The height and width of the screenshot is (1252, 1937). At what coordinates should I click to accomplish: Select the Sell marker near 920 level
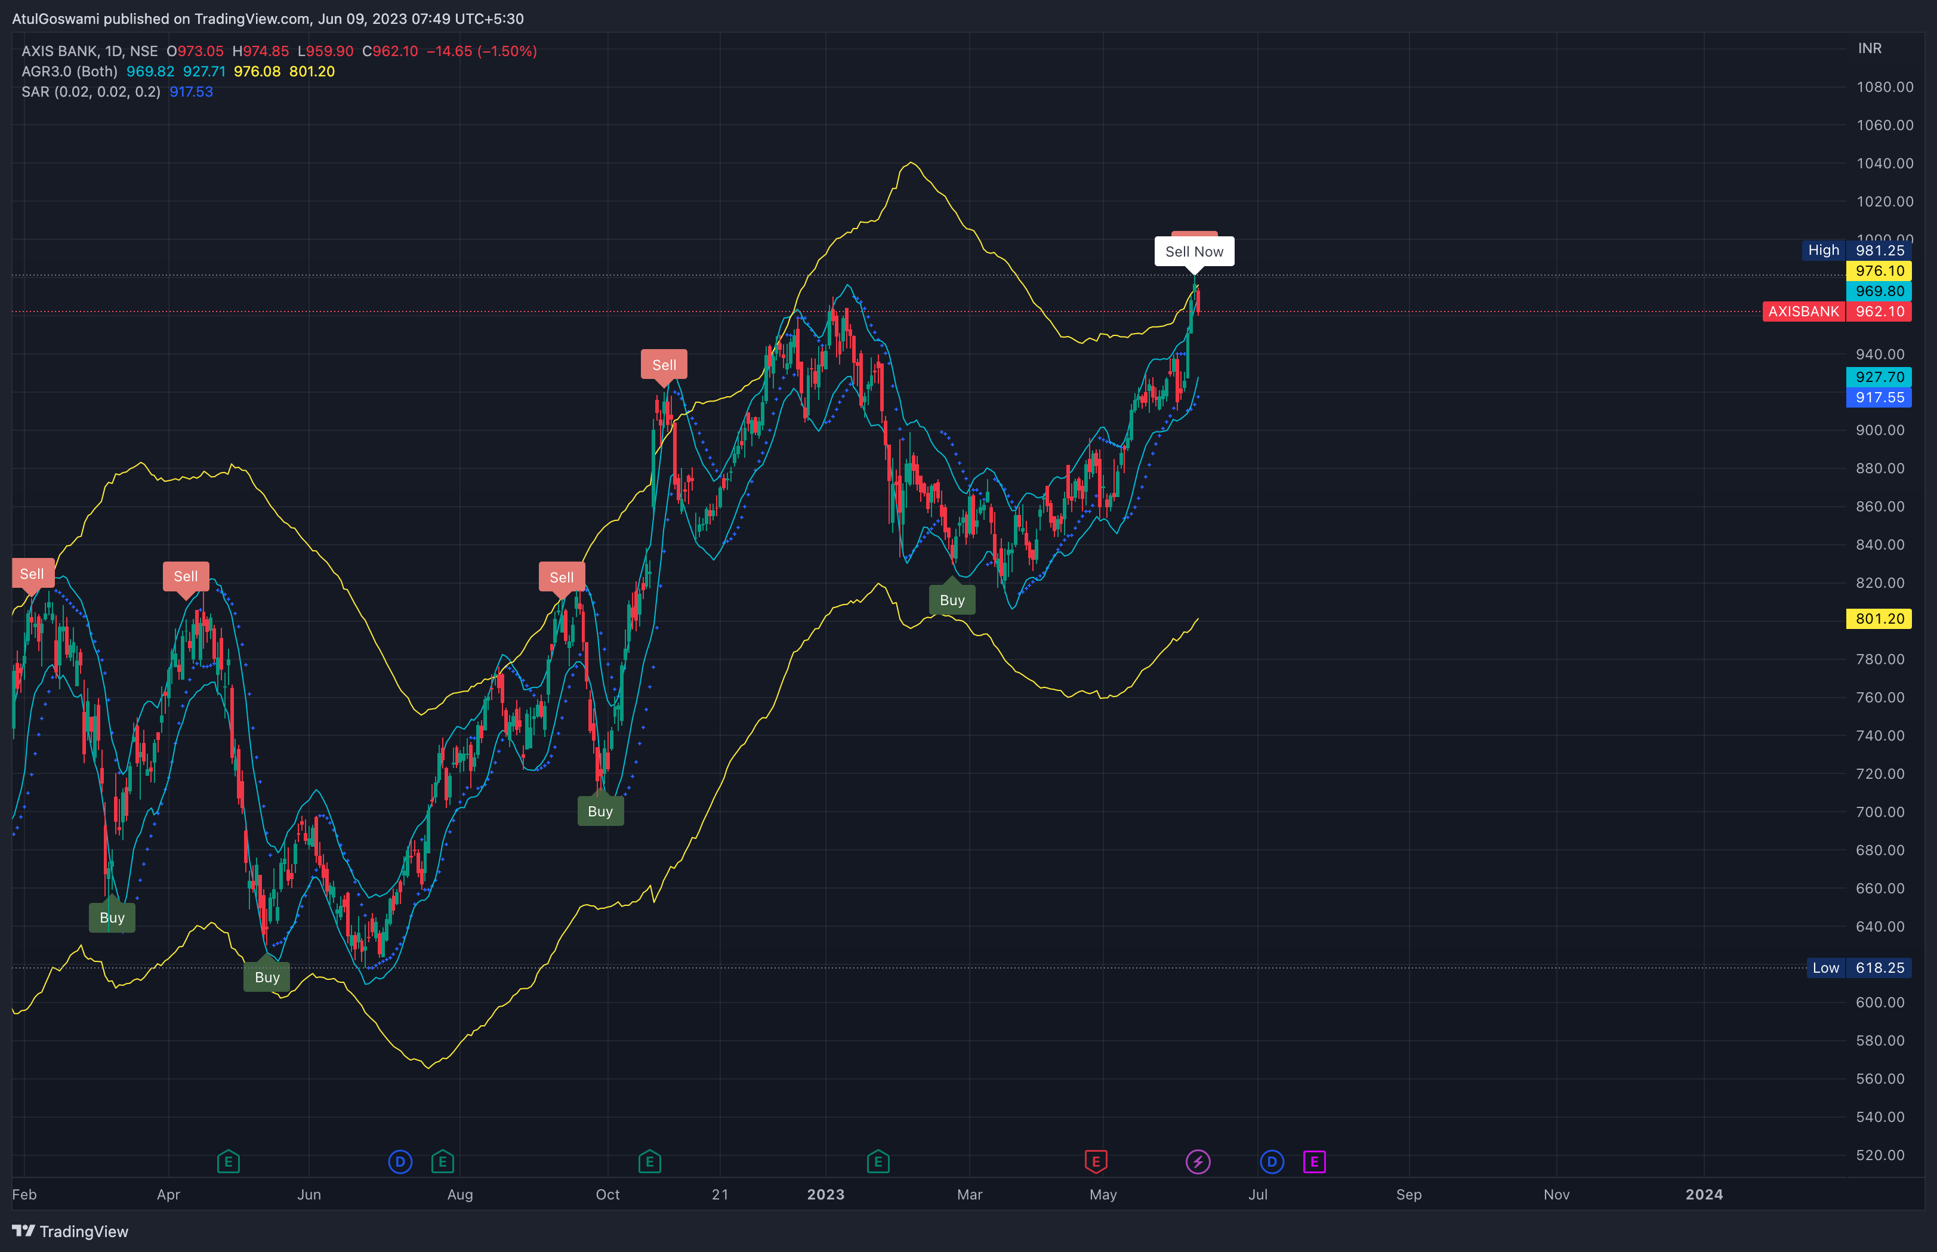pyautogui.click(x=664, y=365)
